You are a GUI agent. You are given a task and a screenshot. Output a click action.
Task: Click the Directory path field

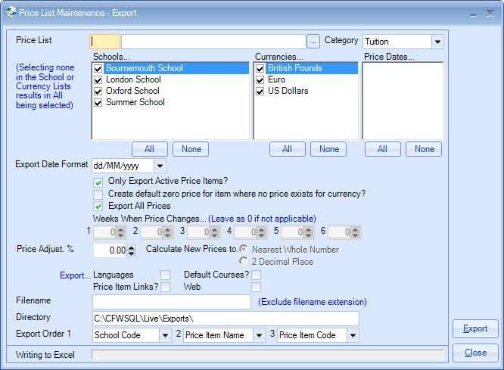(226, 319)
